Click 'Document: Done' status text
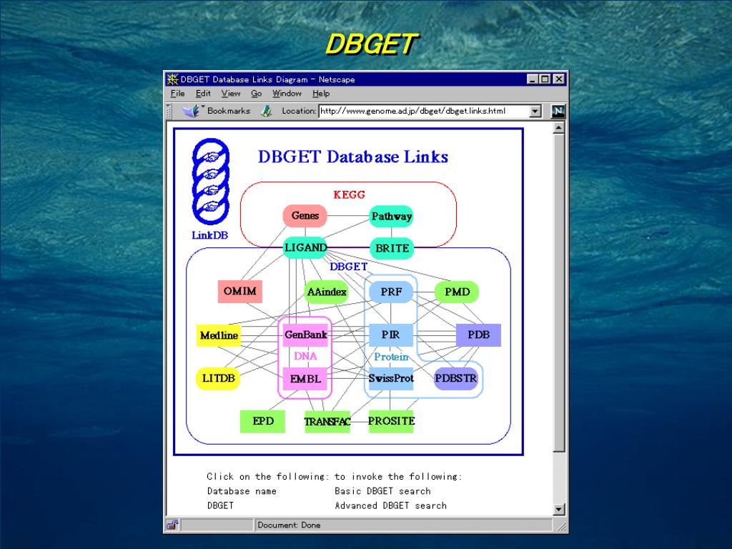 (289, 525)
